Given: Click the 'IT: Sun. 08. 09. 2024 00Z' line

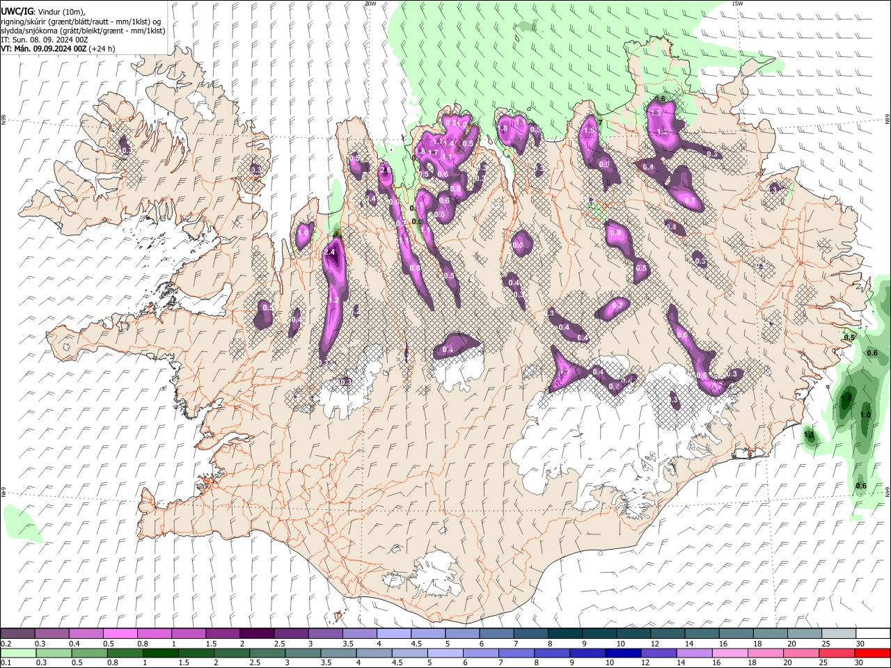Looking at the screenshot, I should pyautogui.click(x=44, y=40).
